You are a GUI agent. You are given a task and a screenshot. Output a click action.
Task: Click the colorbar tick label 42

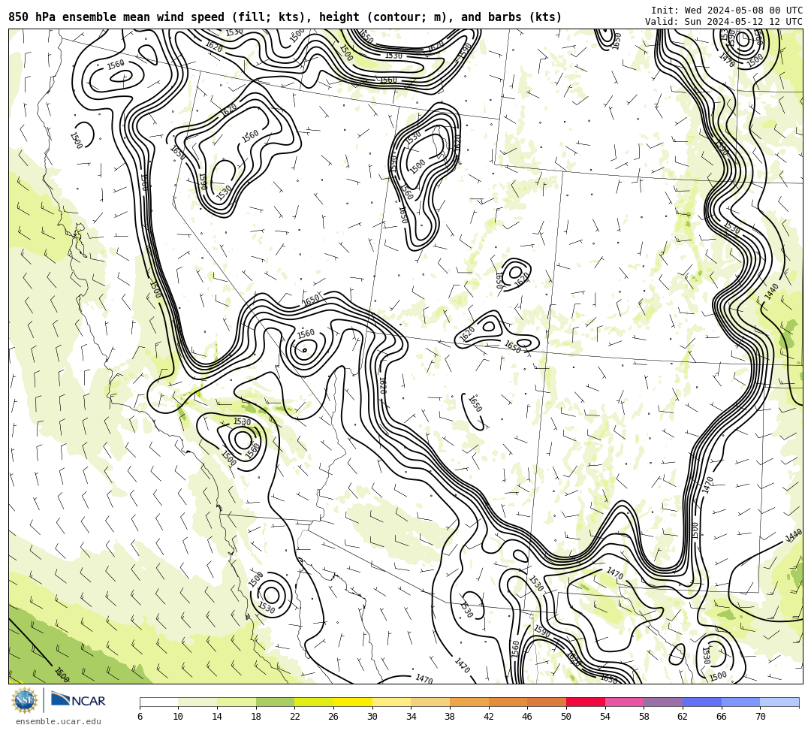(489, 717)
